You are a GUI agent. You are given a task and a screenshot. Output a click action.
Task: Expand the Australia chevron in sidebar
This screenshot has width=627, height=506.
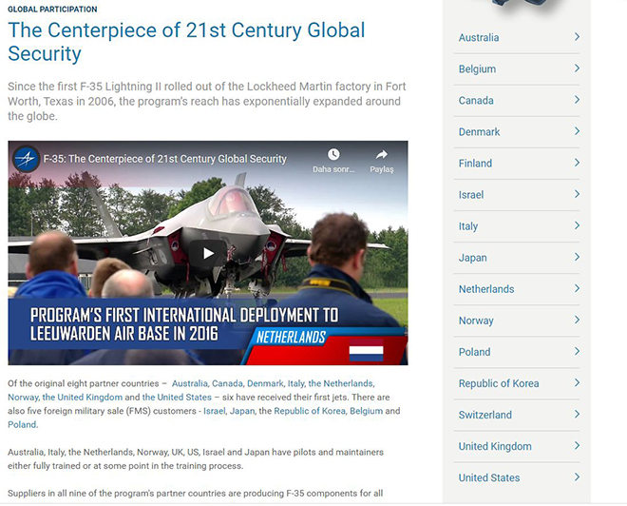click(x=577, y=37)
